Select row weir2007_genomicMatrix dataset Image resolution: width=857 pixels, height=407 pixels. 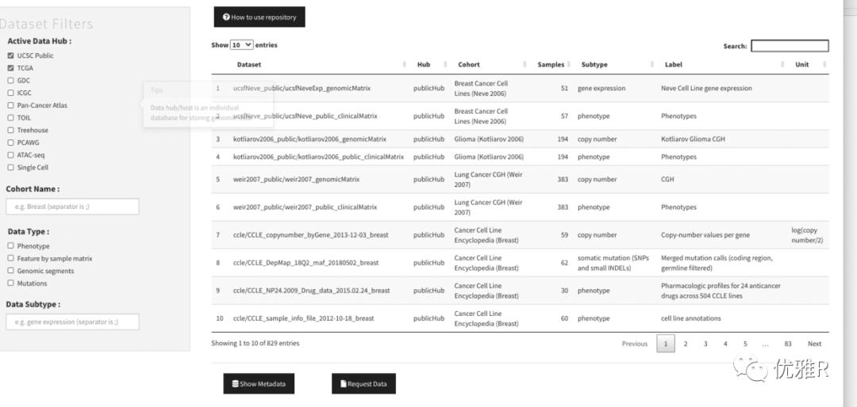click(520, 180)
